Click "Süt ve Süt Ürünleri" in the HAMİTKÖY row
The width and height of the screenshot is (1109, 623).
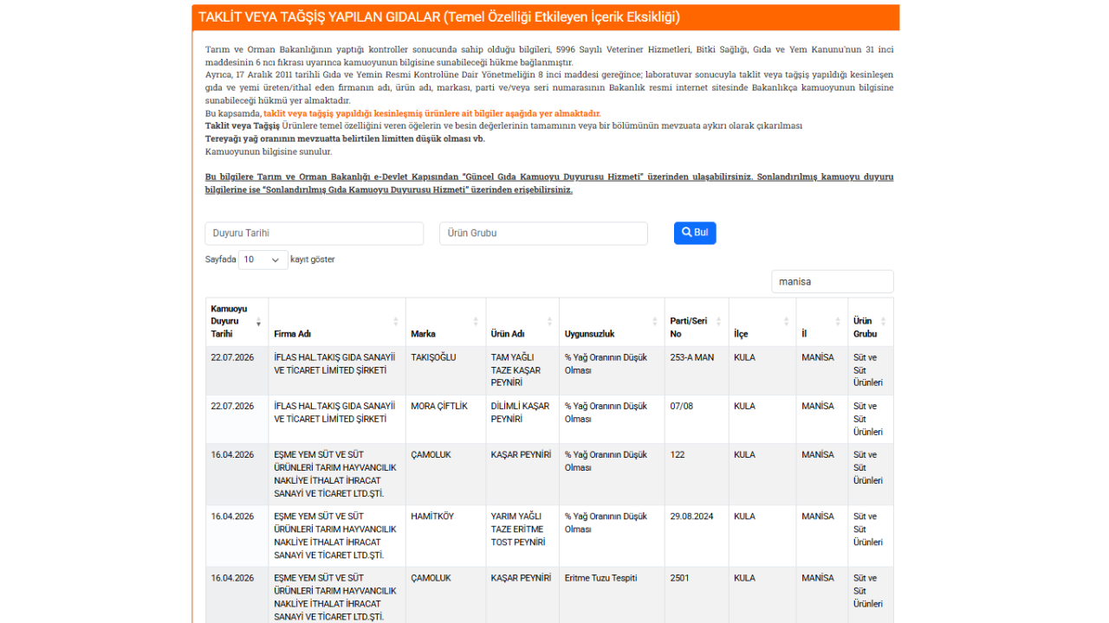868,530
